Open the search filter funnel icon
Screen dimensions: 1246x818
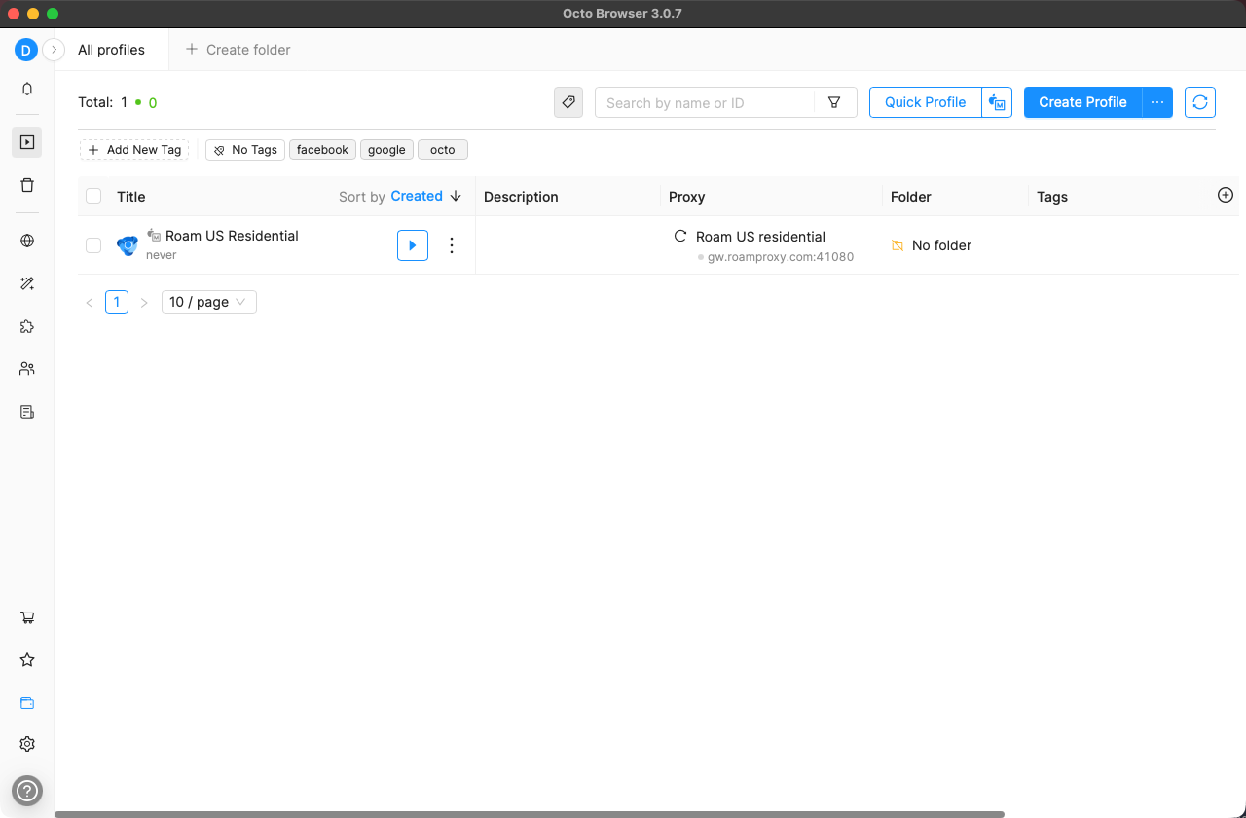(x=834, y=102)
